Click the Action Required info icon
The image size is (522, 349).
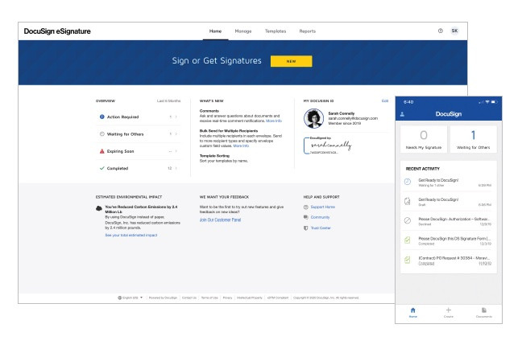click(x=100, y=117)
